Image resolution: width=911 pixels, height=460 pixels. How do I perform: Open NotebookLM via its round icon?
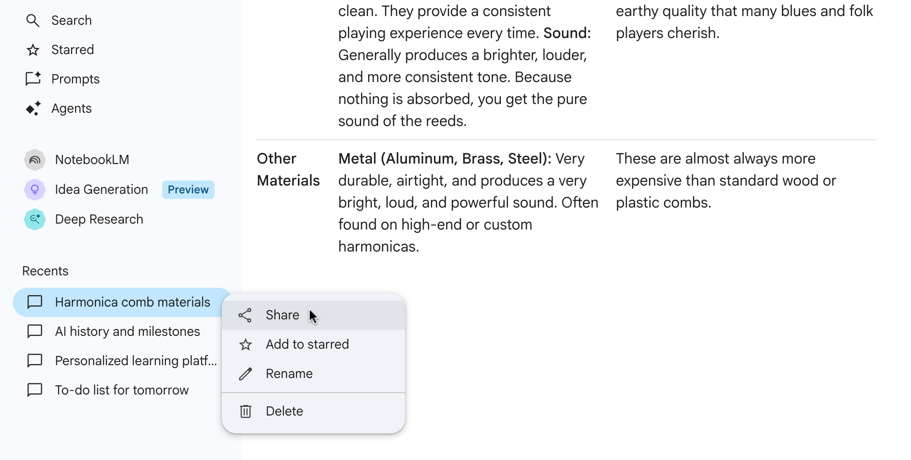coord(35,160)
